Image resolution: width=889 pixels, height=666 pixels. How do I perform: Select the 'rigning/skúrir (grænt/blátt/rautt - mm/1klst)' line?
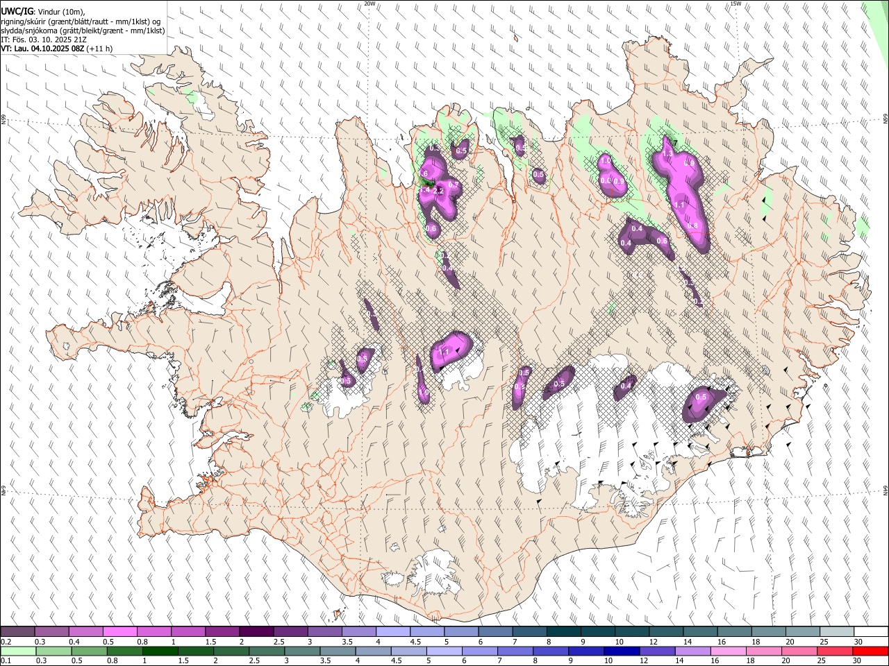click(x=76, y=22)
